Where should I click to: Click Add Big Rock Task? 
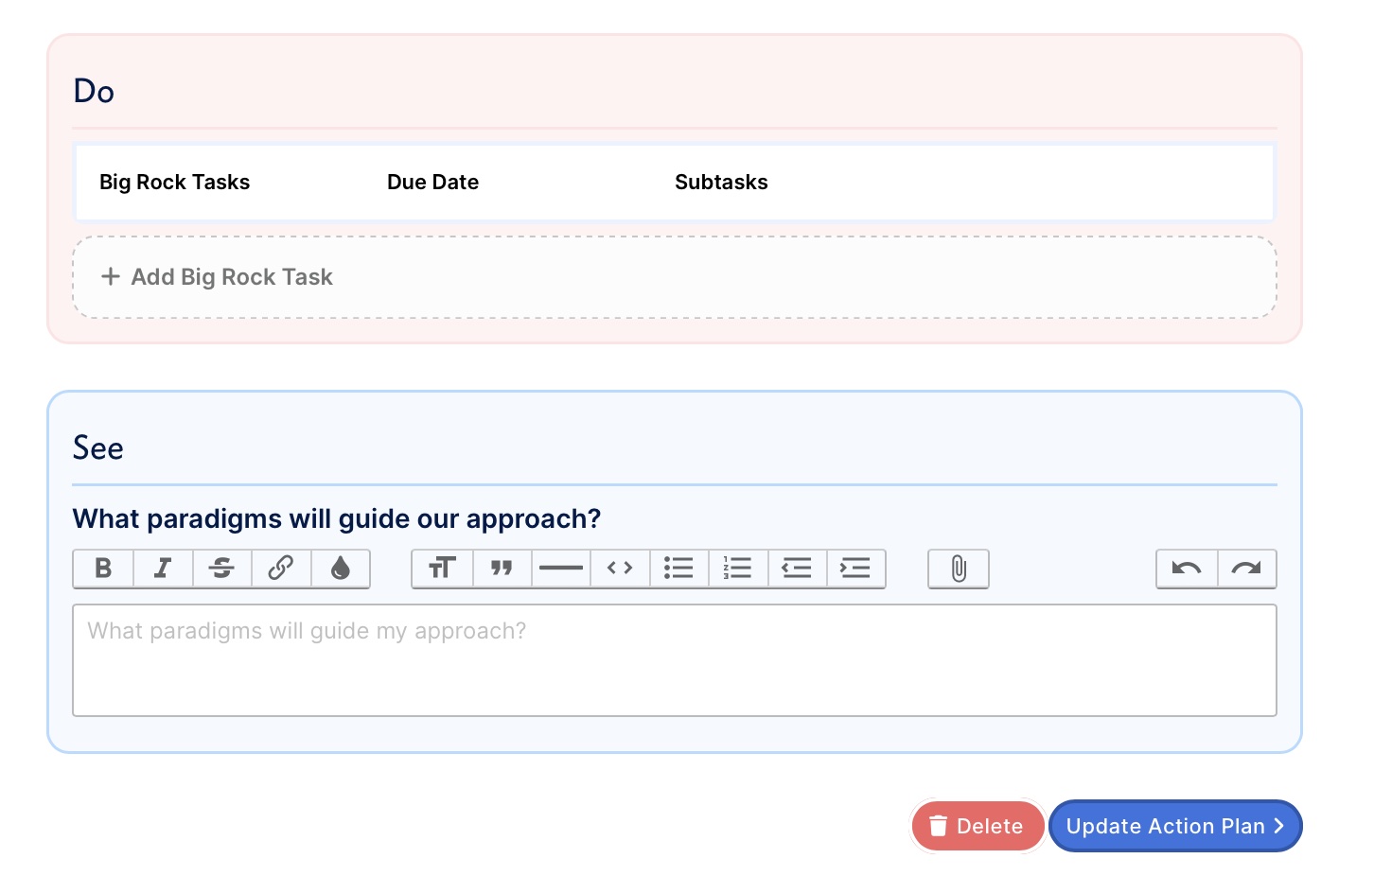(218, 277)
